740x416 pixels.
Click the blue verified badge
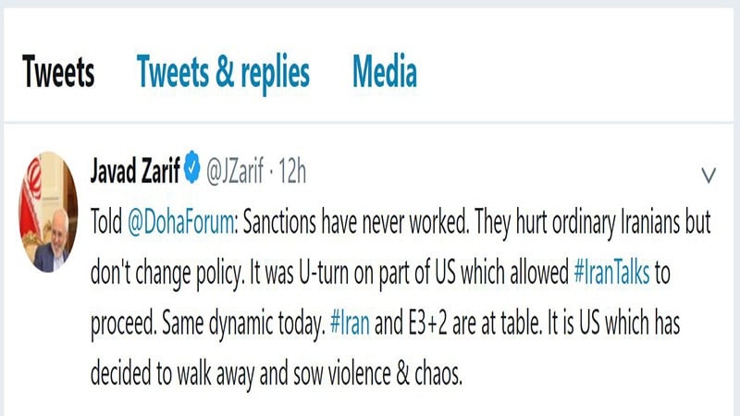tap(192, 170)
